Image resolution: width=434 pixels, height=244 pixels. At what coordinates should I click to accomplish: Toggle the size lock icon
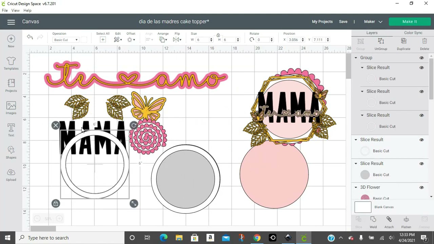click(218, 35)
